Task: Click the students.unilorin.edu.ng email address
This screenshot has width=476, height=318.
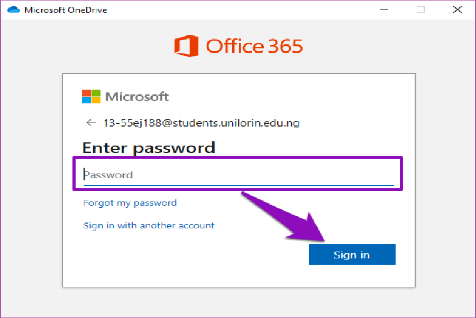Action: click(201, 123)
